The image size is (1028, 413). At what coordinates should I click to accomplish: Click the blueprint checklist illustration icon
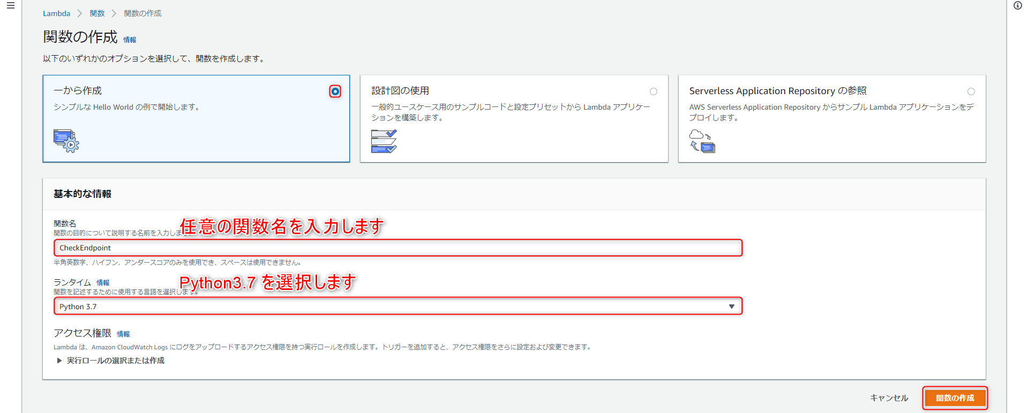[x=384, y=141]
